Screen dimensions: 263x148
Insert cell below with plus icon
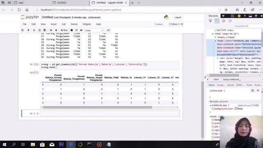(x=28, y=30)
